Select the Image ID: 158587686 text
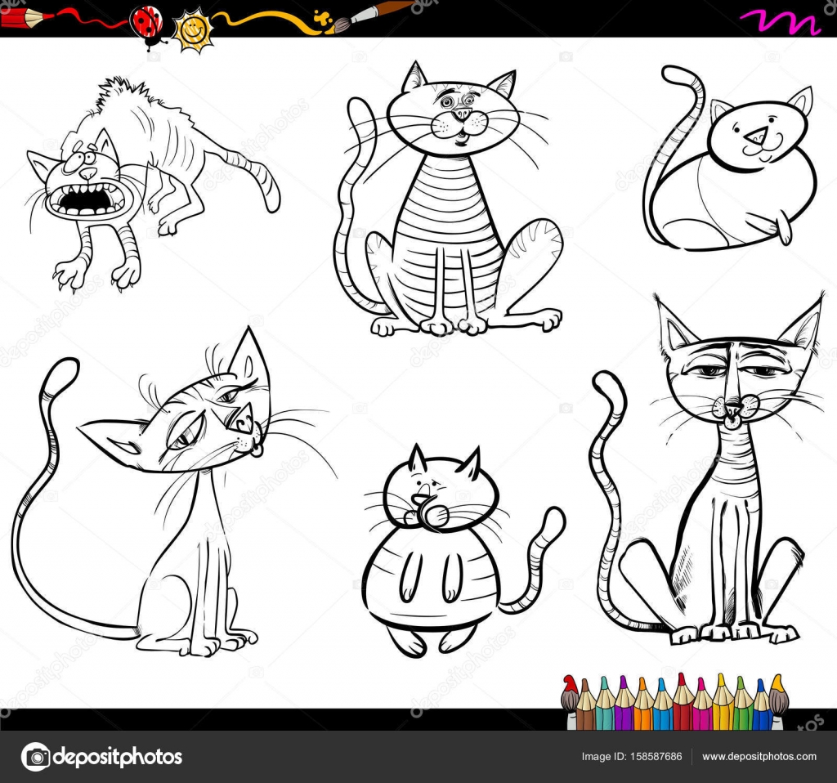Image resolution: width=837 pixels, height=783 pixels. tap(632, 756)
